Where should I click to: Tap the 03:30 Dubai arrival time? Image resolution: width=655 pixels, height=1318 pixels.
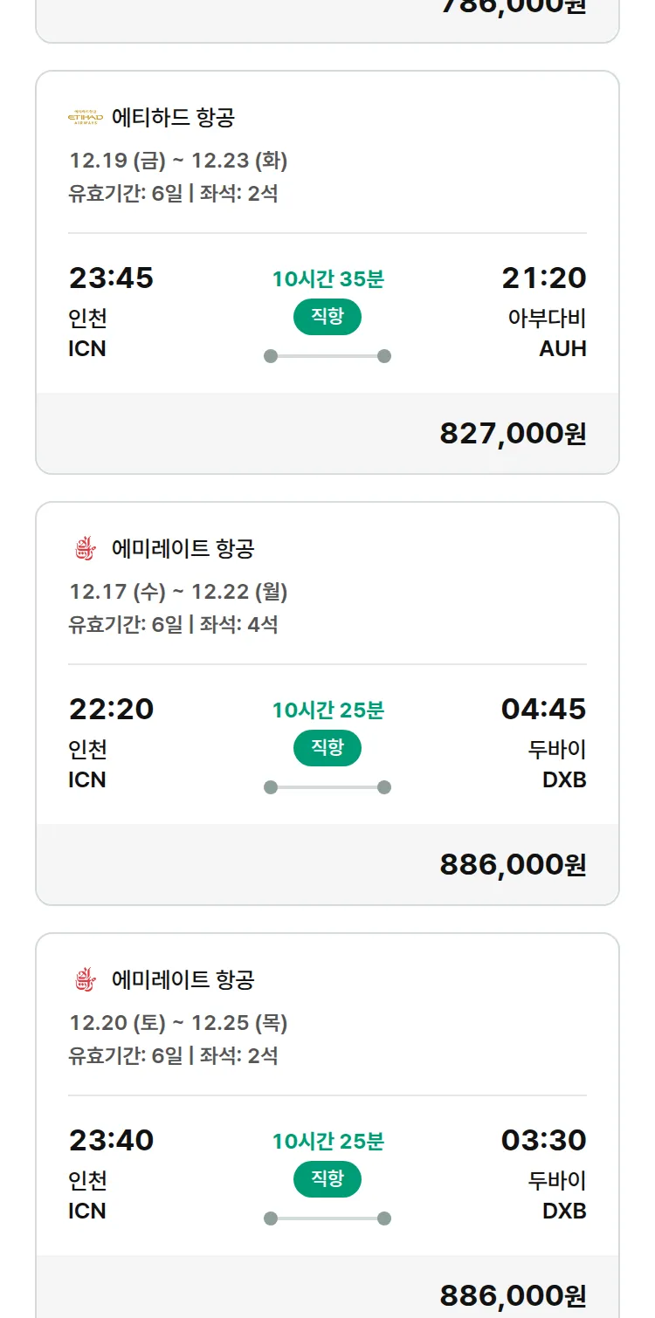(543, 1141)
